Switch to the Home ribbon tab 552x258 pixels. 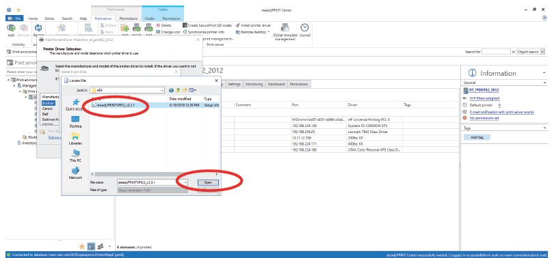(x=33, y=18)
